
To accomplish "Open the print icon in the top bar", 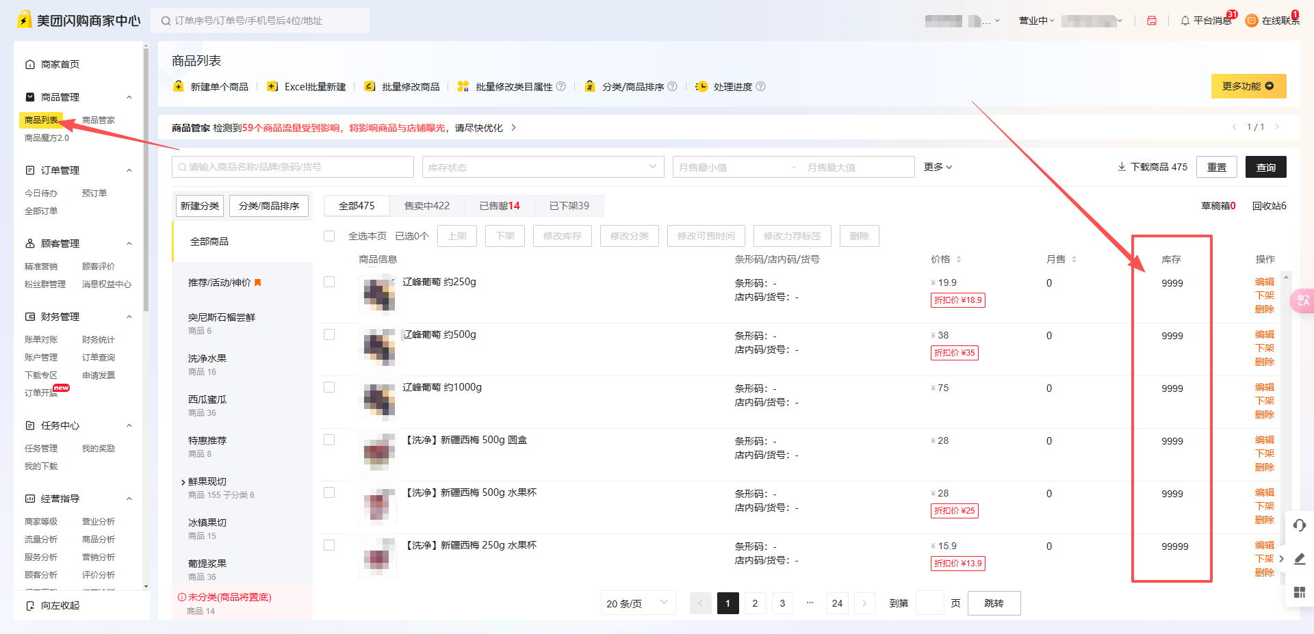I will (1152, 21).
